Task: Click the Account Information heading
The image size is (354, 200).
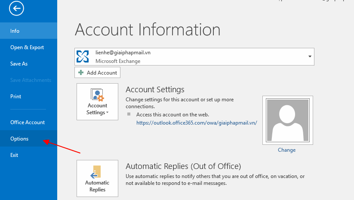Action: (x=148, y=29)
